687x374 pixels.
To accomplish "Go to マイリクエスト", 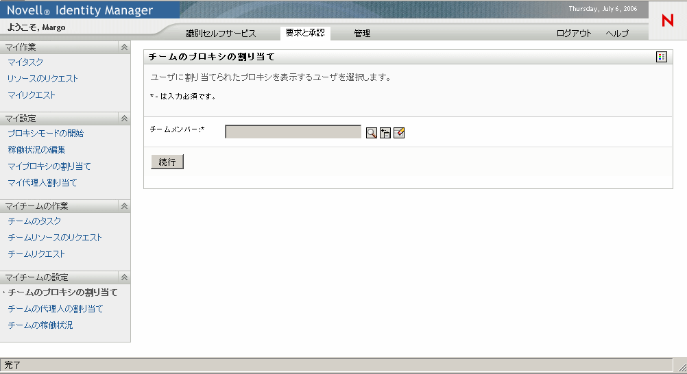I will (x=32, y=95).
